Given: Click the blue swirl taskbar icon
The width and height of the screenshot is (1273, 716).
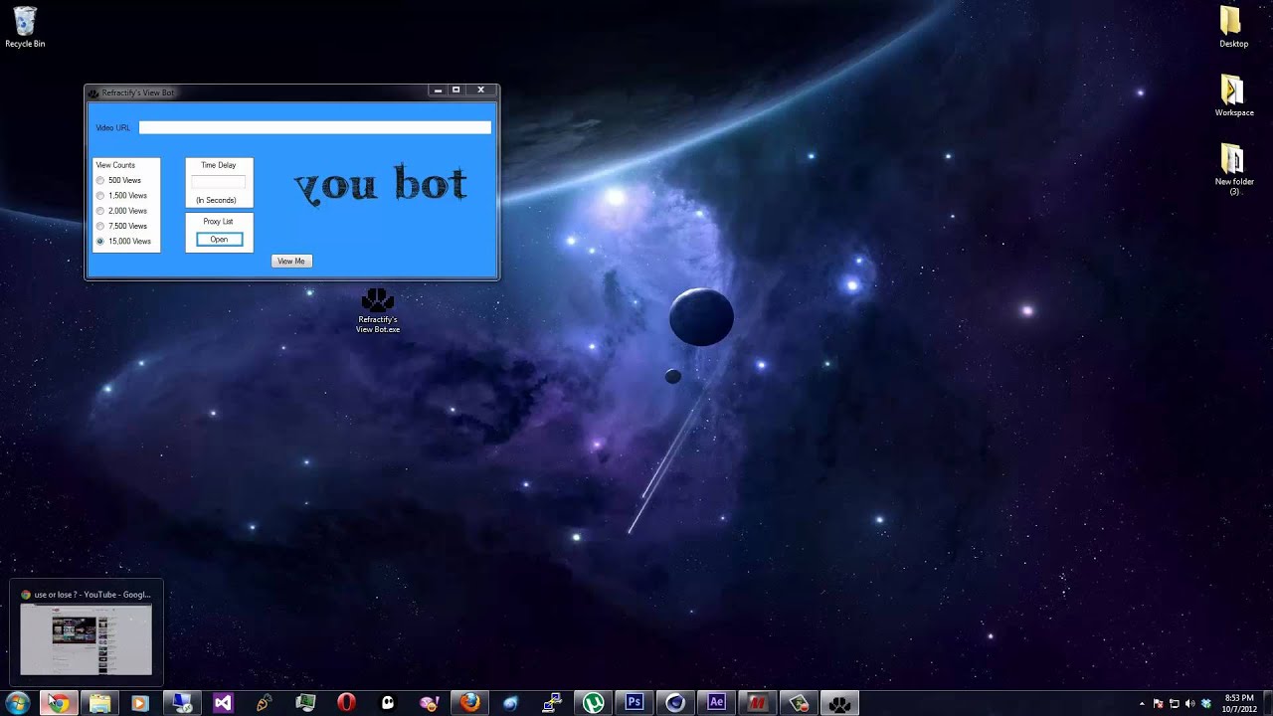Looking at the screenshot, I should [511, 703].
